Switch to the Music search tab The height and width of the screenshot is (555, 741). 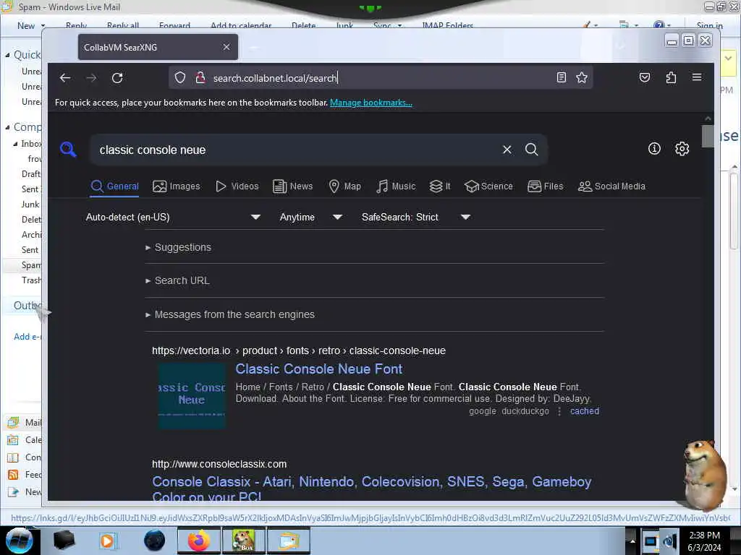[396, 186]
